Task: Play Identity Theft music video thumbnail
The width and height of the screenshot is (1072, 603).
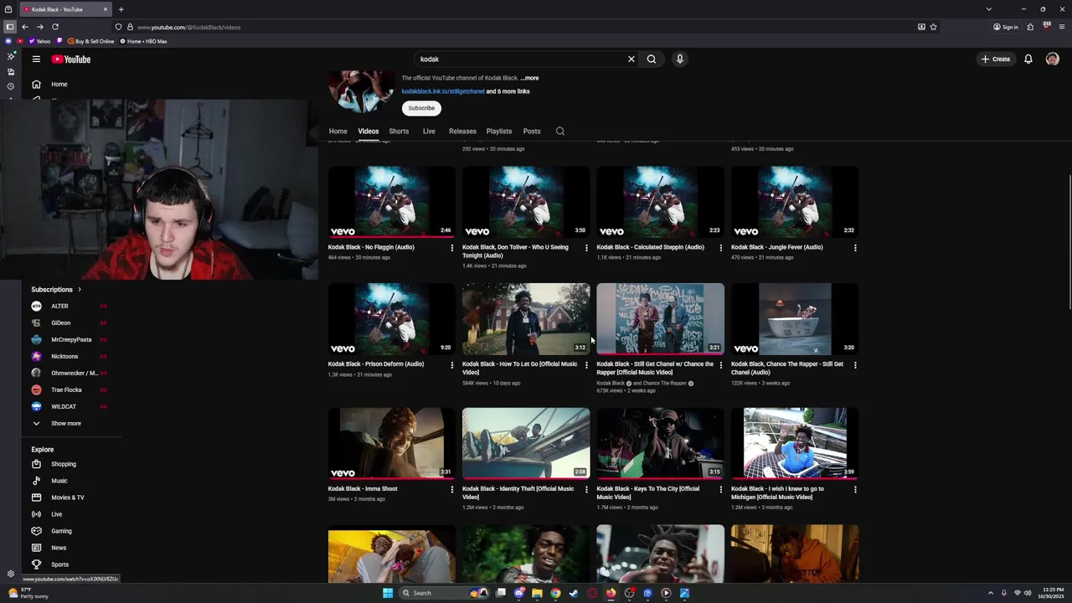Action: tap(526, 444)
